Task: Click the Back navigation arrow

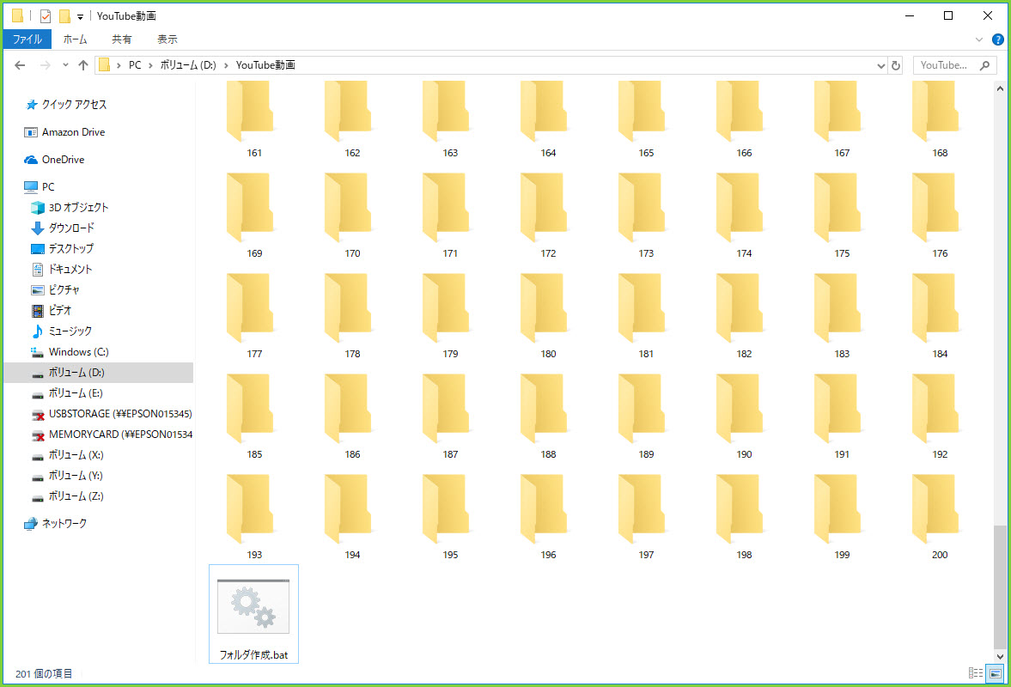Action: (x=21, y=65)
